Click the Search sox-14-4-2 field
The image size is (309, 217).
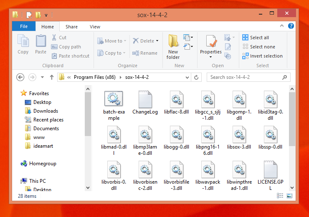(248, 77)
